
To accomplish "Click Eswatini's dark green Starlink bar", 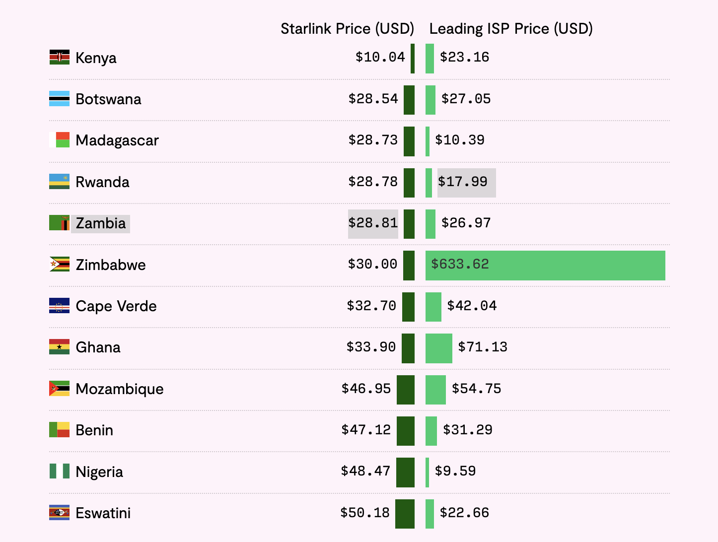I will [x=405, y=514].
